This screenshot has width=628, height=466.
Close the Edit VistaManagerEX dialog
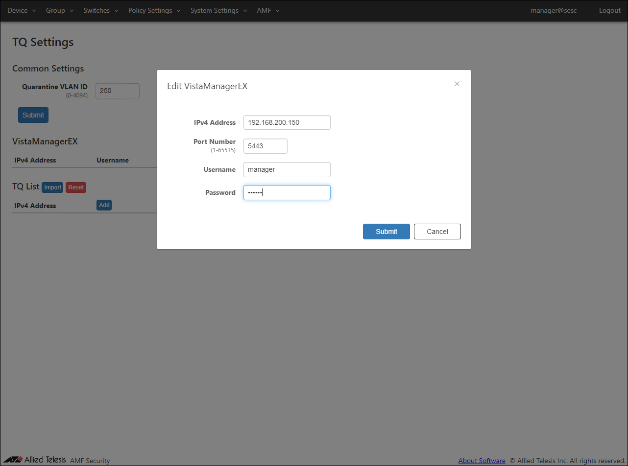pos(457,84)
